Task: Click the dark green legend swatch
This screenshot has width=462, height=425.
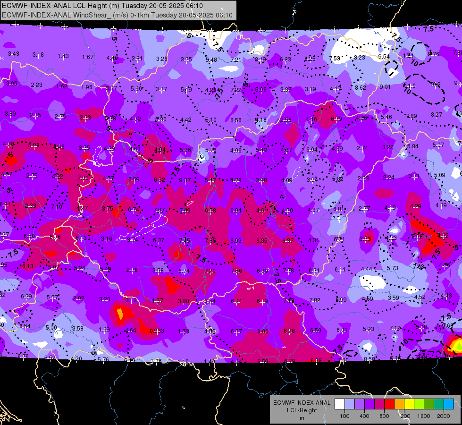Action: (428, 404)
